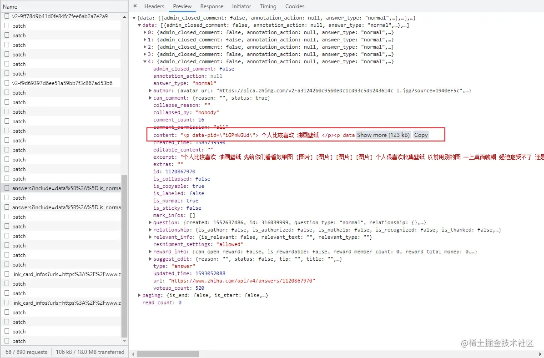Close the request details pane

coord(135,6)
